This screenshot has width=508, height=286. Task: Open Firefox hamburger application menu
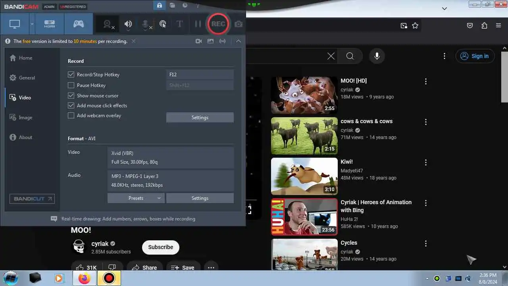(498, 25)
